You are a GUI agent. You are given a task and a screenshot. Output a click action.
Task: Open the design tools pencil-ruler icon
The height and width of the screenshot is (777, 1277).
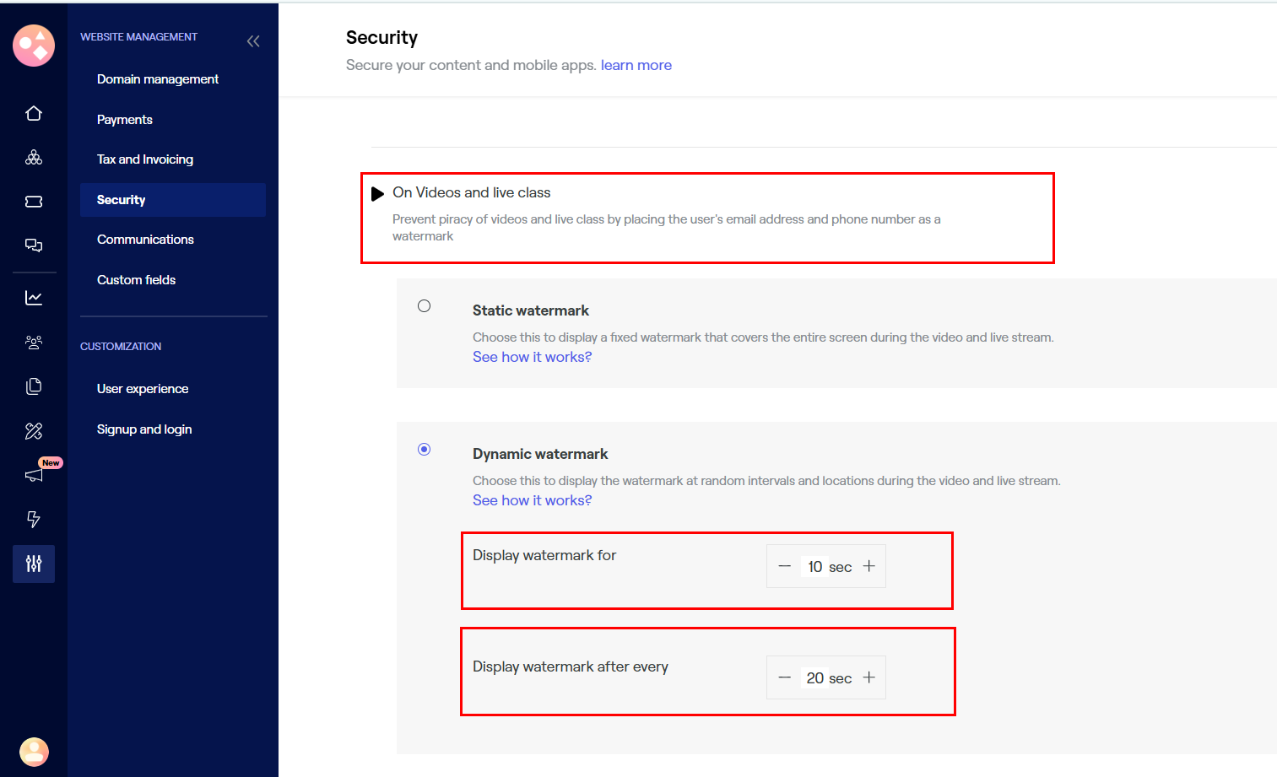(x=34, y=431)
